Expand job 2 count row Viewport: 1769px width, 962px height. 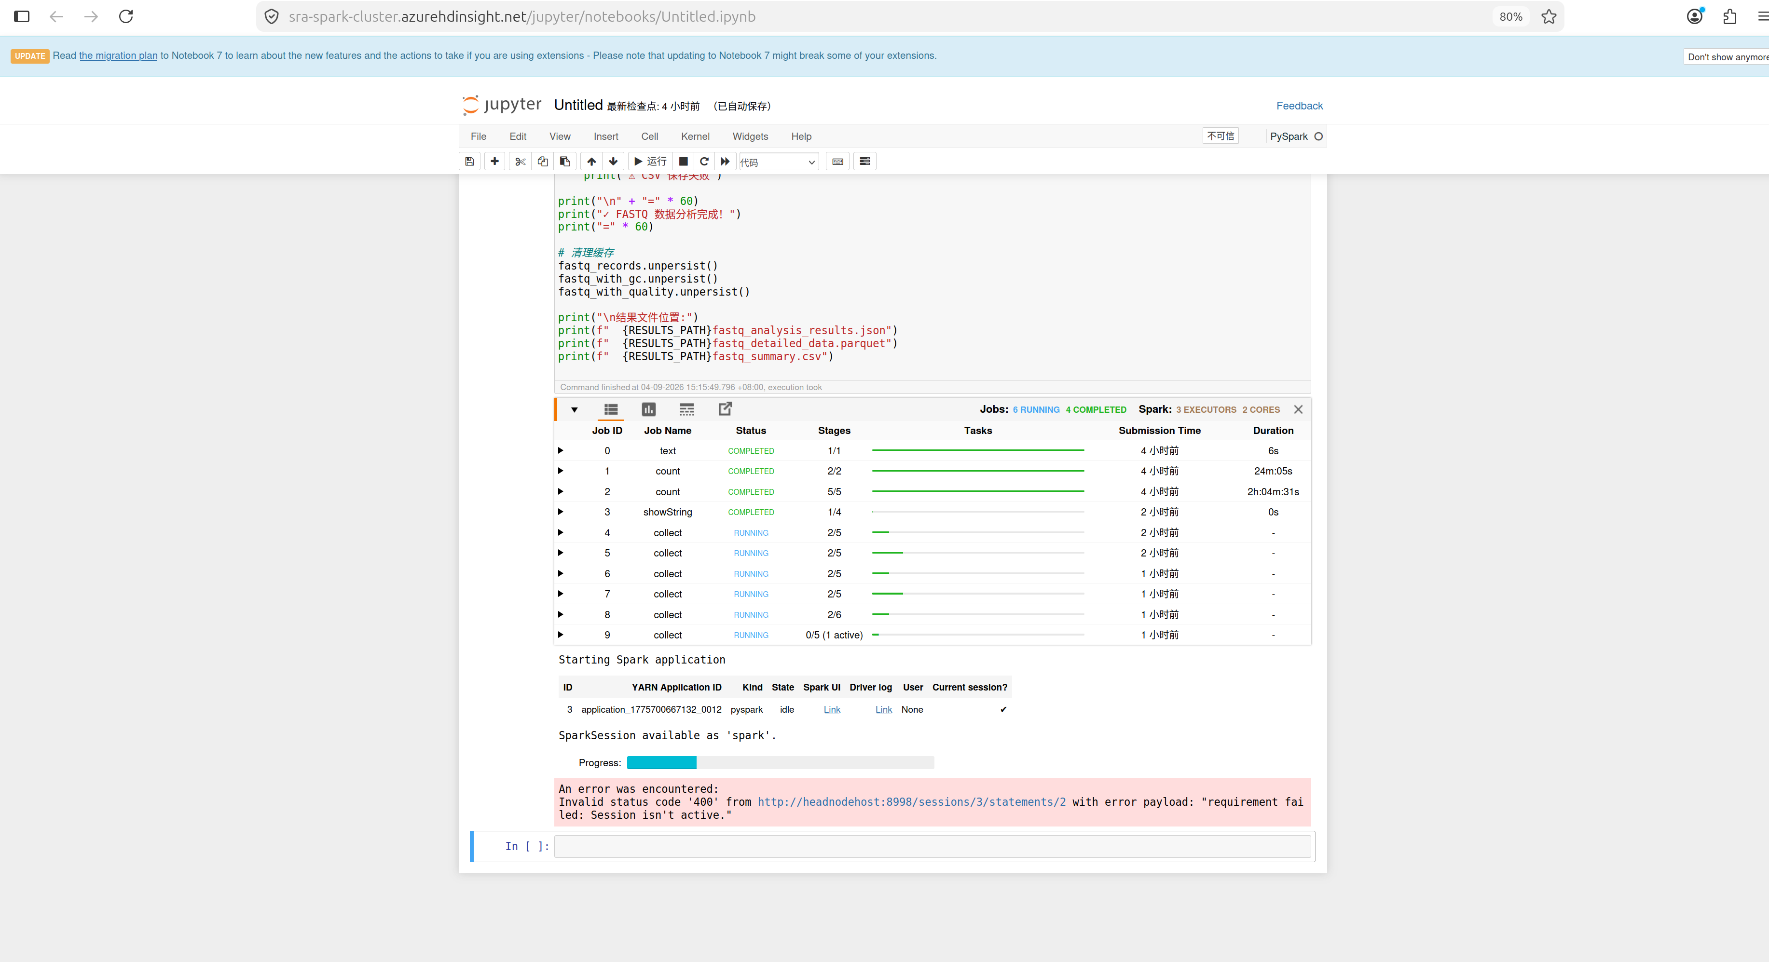[x=561, y=492]
